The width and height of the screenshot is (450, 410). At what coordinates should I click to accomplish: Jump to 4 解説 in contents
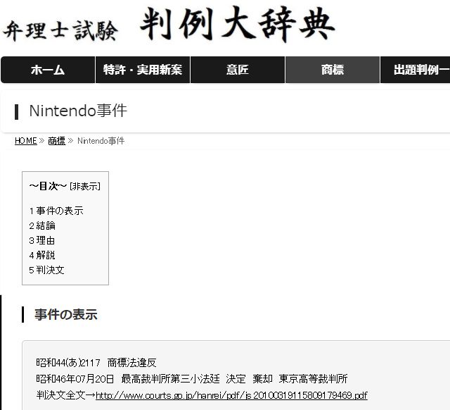point(42,255)
